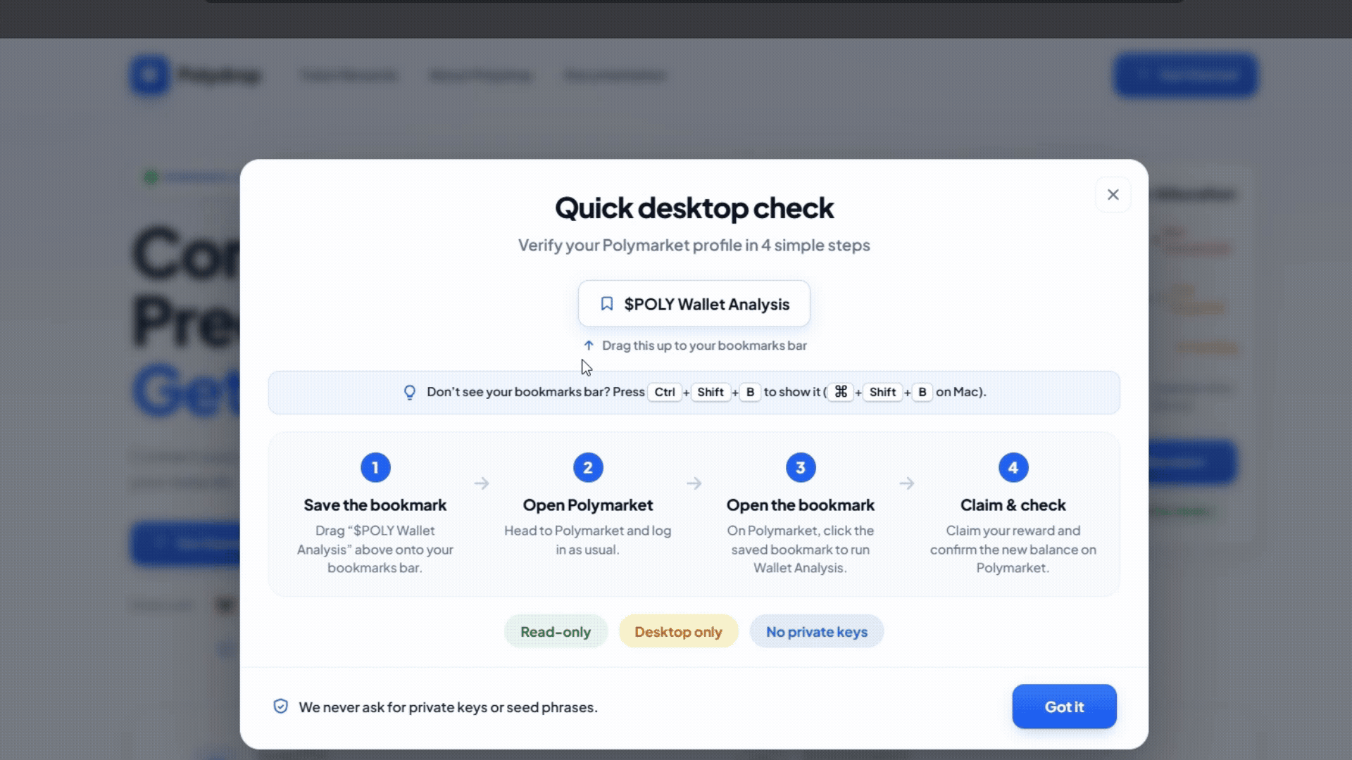Click We never ask for private keys text

pos(448,707)
